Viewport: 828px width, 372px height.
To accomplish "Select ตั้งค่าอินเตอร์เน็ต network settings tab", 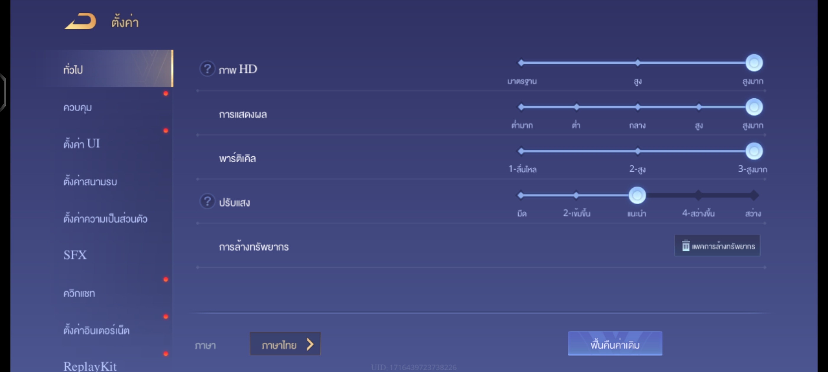I will tap(96, 330).
